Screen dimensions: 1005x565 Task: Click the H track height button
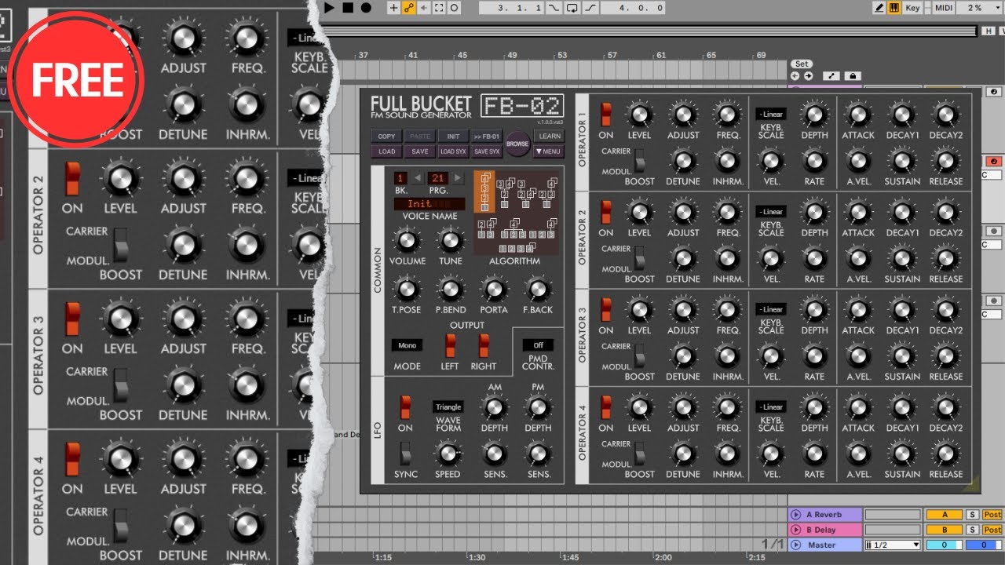pos(987,31)
